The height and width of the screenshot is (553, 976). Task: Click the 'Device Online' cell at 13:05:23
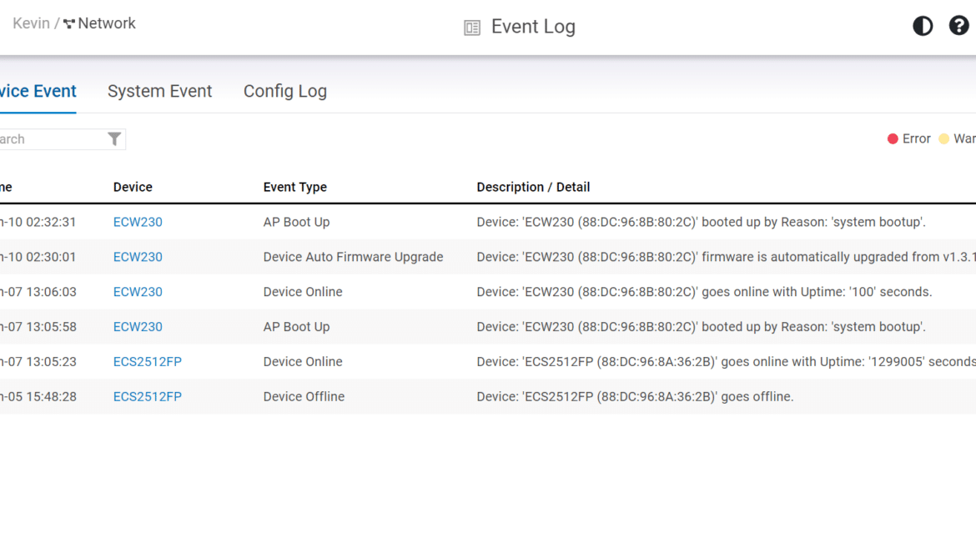pos(303,361)
